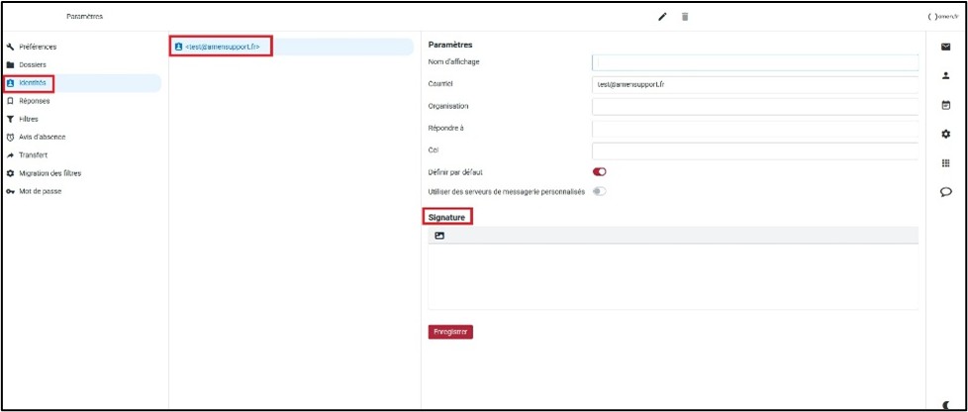Screen dimensions: 968x412
Task: Toggle the 'Définir par défaut' switch
Action: pos(599,172)
